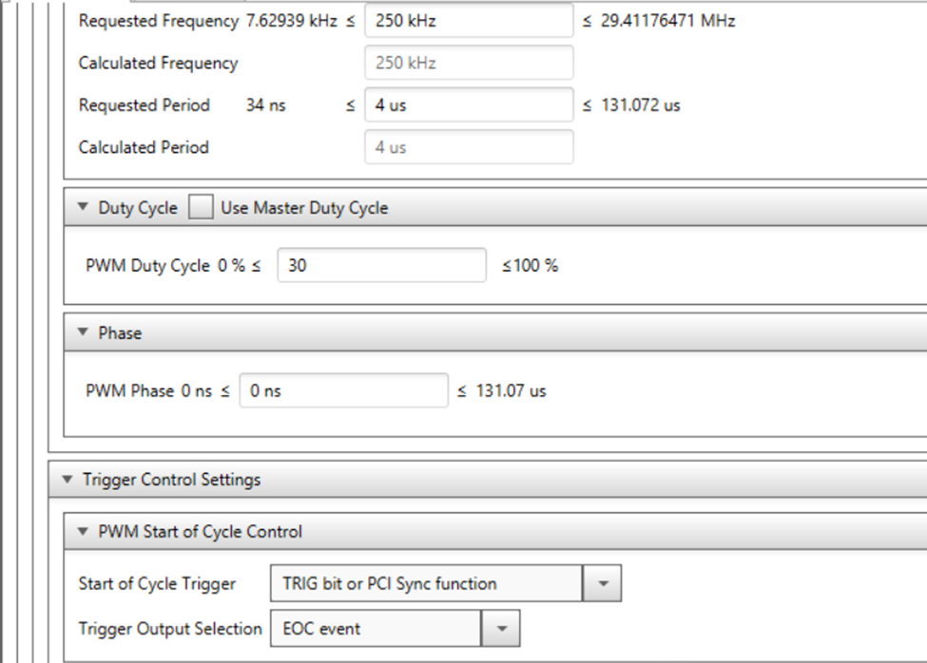Select the TRIG bit or PCI Sync combo box
Screen dimensions: 927x663
pos(426,583)
